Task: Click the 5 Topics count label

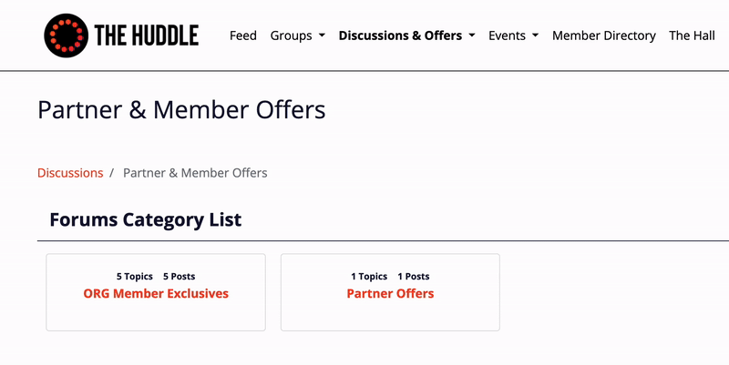Action: tap(135, 276)
